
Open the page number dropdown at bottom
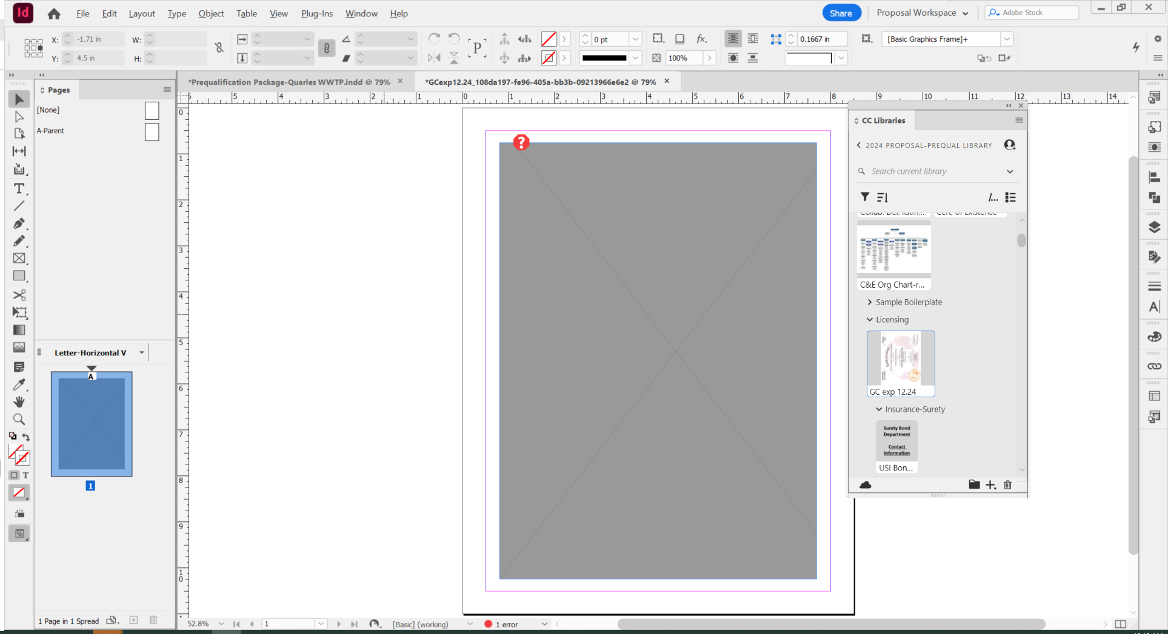pyautogui.click(x=321, y=623)
